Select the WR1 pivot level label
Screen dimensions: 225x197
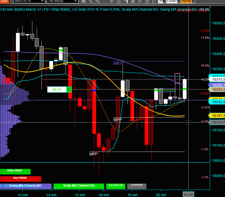point(117,64)
